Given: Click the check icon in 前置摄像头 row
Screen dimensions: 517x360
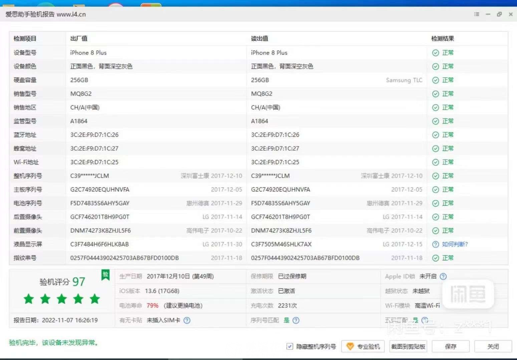Looking at the screenshot, I should pyautogui.click(x=436, y=231).
